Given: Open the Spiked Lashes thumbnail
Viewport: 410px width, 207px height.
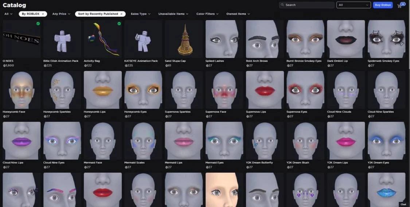Looking at the screenshot, I should (x=224, y=39).
